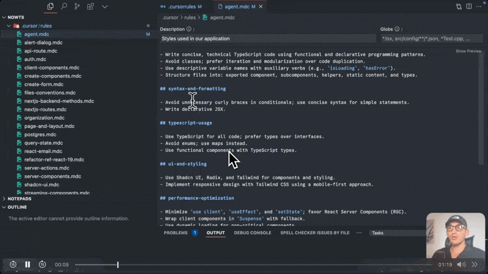Switch to the Debug Console panel tab
This screenshot has width=488, height=274.
tap(252, 233)
